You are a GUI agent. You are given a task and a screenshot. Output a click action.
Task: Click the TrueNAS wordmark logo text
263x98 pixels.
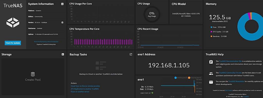[13, 6]
